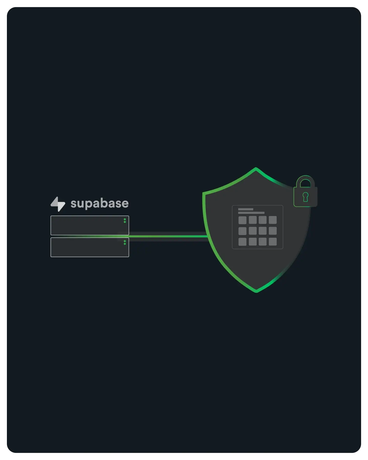Click the short header bar above grid
The image size is (368, 460).
(246, 209)
